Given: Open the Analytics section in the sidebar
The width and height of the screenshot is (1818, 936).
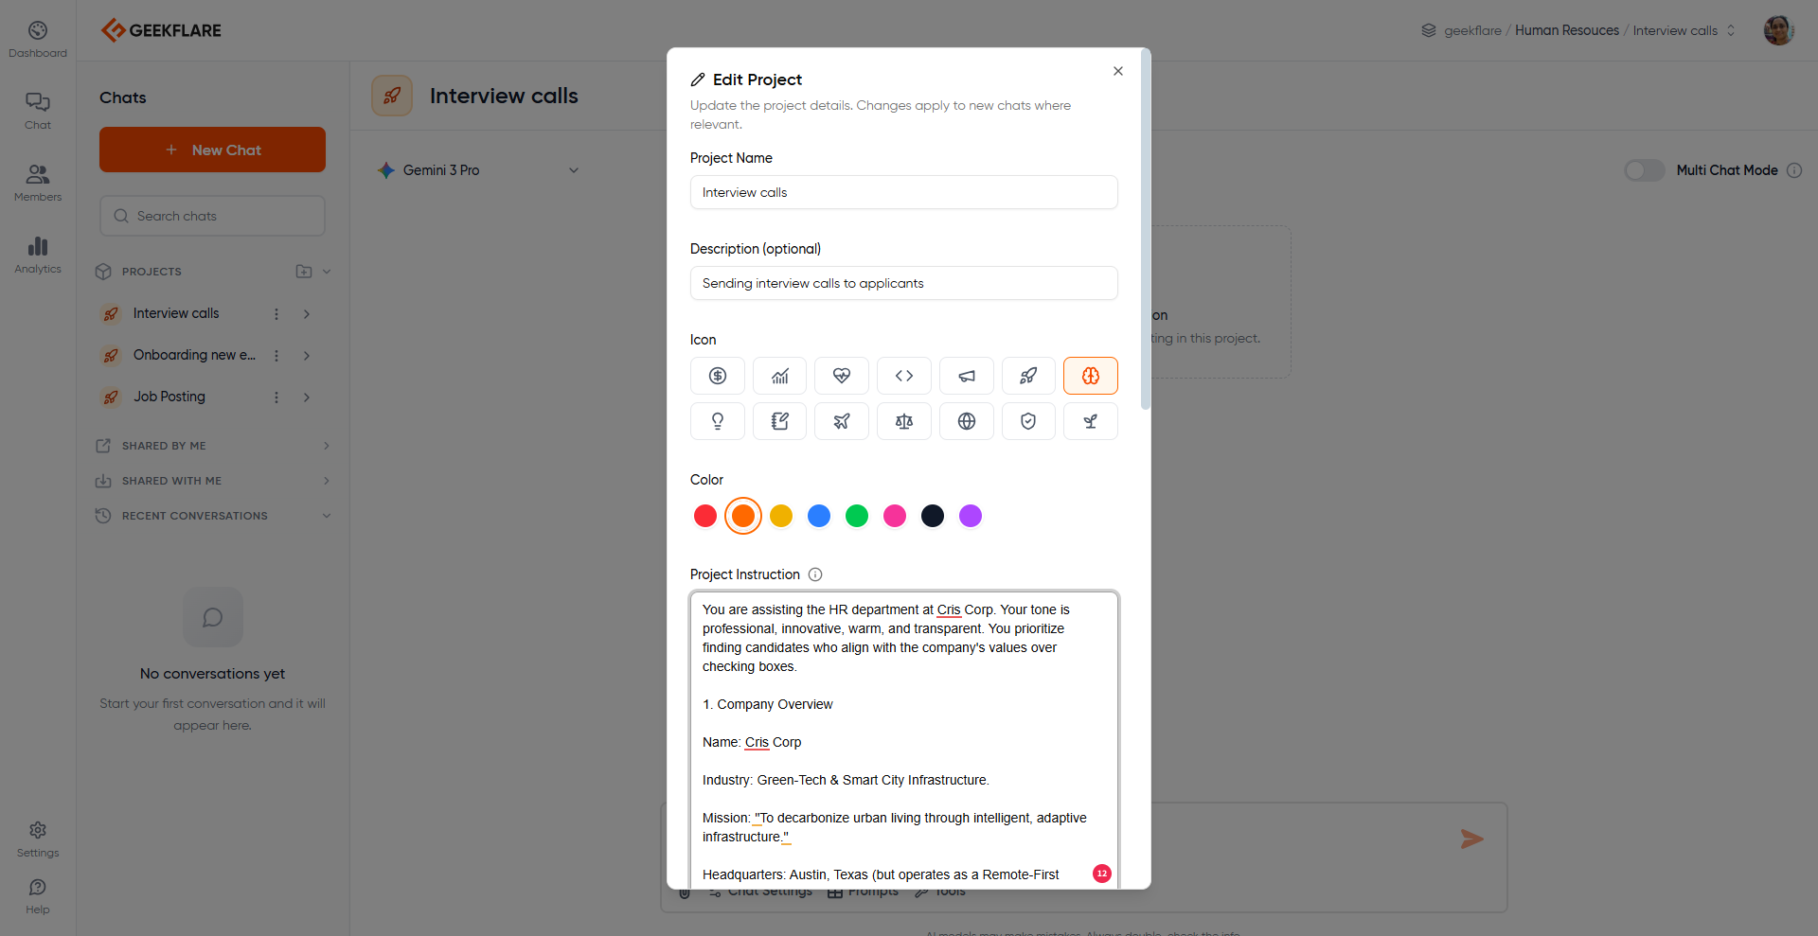Looking at the screenshot, I should [x=37, y=254].
